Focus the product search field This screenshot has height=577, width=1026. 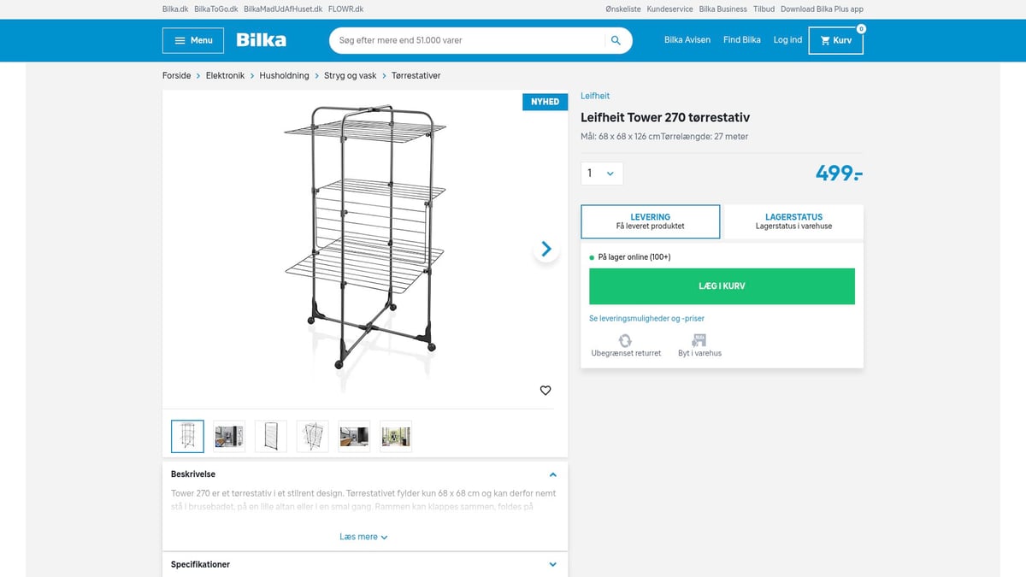(x=466, y=40)
